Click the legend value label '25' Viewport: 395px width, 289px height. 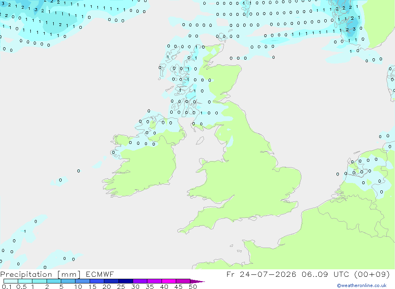tap(121, 287)
